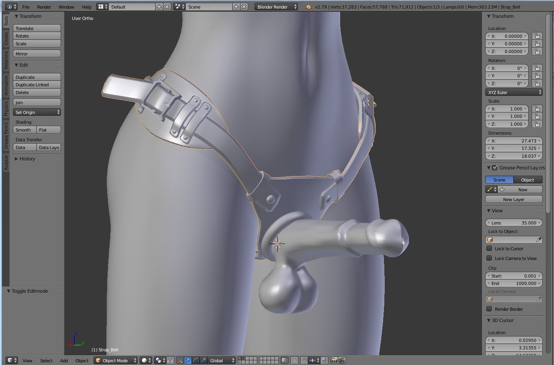Screen dimensions: 554x365
Task: Click the Join button
Action: pyautogui.click(x=37, y=102)
